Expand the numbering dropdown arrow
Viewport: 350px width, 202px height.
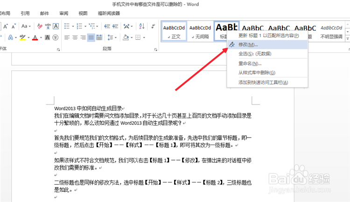pyautogui.click(x=85, y=27)
